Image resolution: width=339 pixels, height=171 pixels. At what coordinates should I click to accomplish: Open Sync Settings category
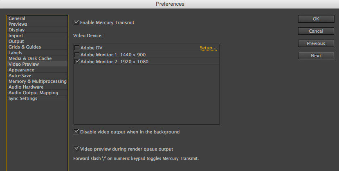(23, 98)
